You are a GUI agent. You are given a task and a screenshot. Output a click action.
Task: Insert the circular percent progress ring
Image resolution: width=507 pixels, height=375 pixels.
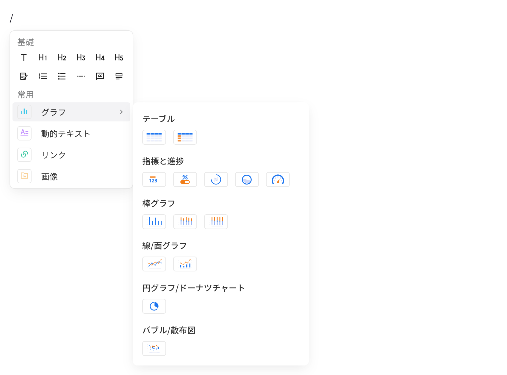click(x=216, y=179)
